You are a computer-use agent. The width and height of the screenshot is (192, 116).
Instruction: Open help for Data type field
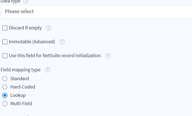pos(26,1)
